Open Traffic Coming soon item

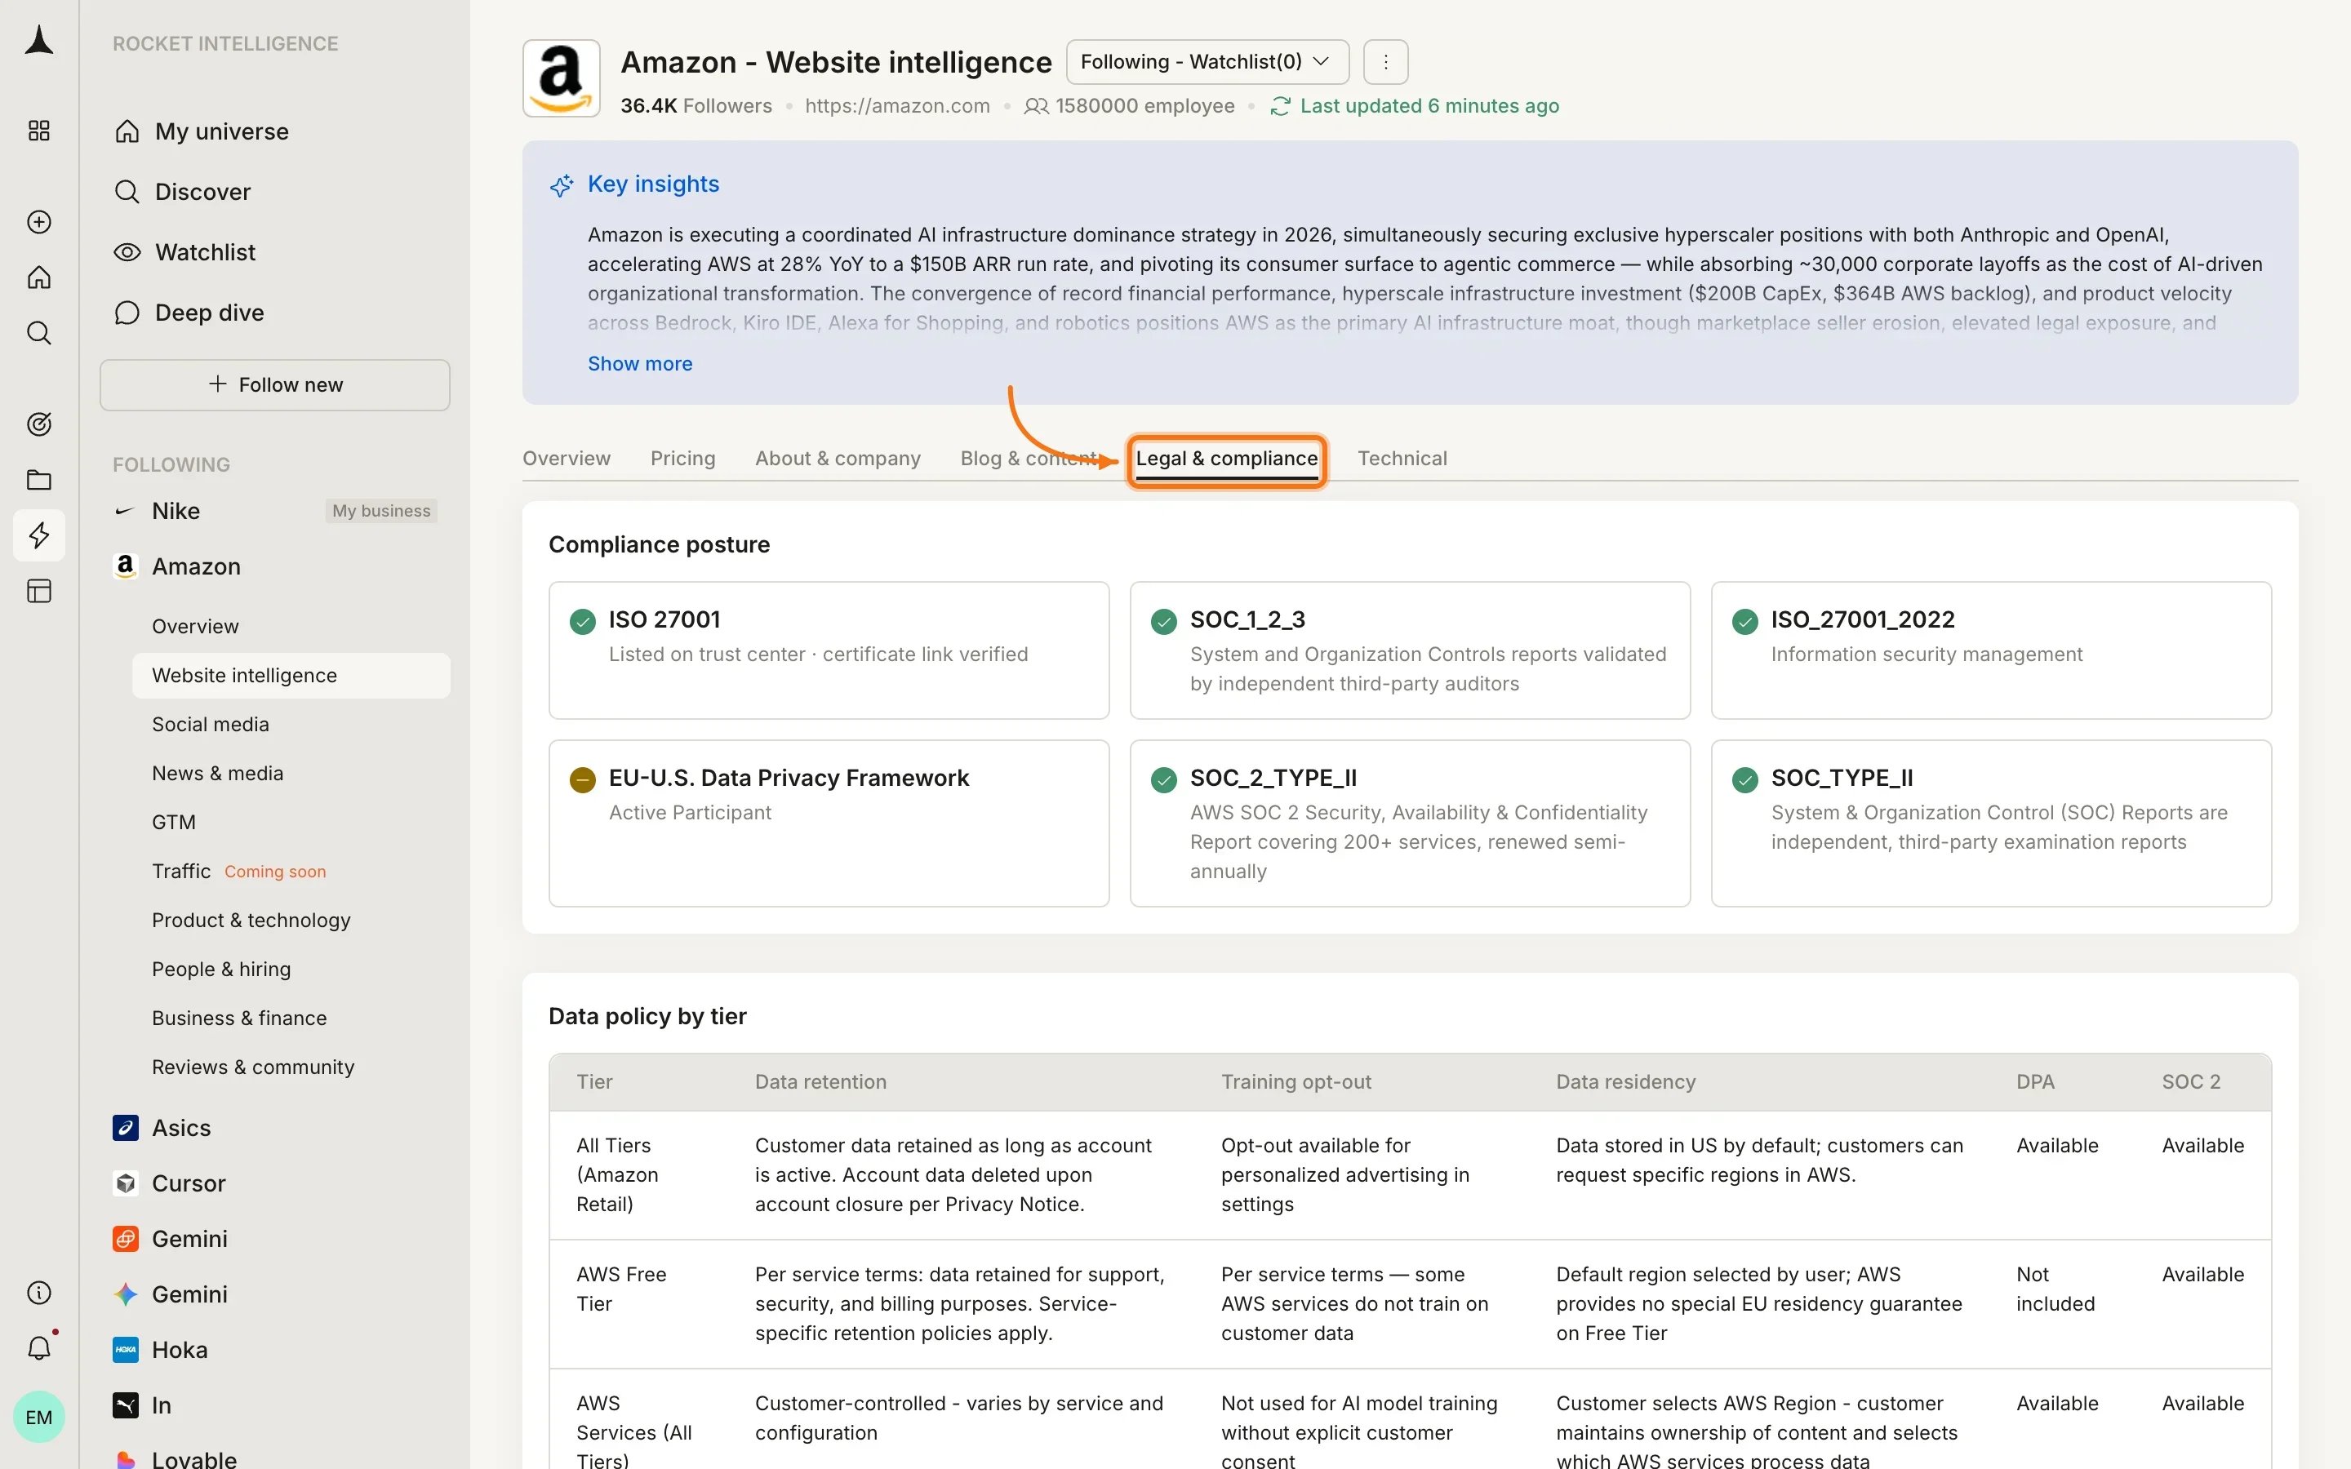click(238, 872)
